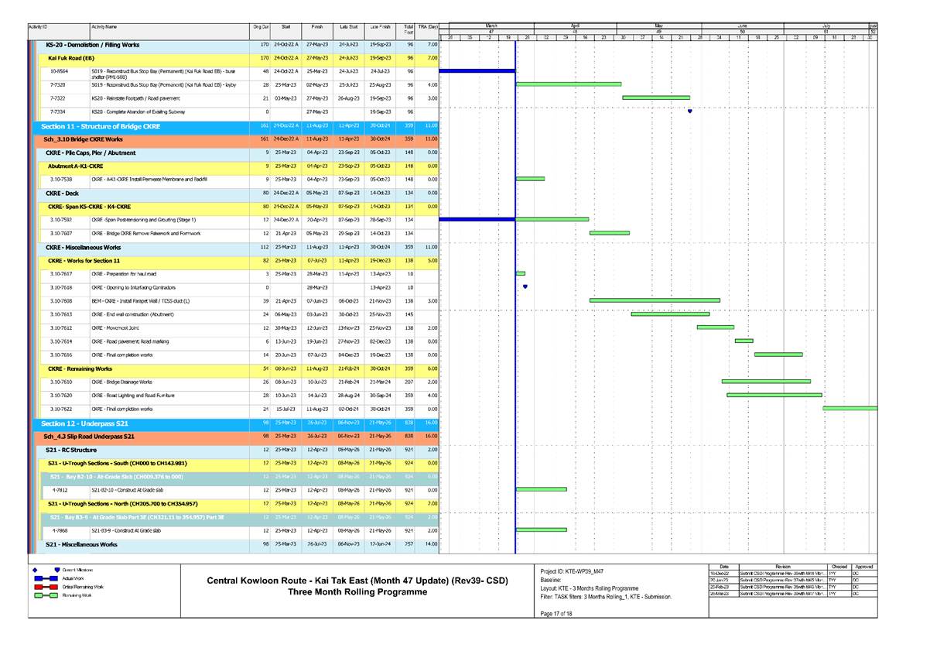The width and height of the screenshot is (930, 658).
Task: Click the milestone diamond for KS20 Complete Abandon of Existing Subway
Action: point(689,110)
